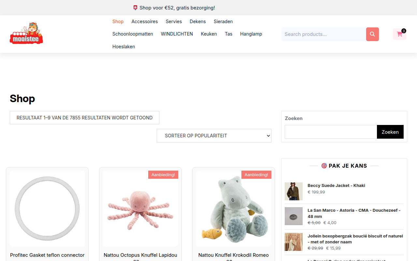Open the Sorteer op populariteit dropdown
The height and width of the screenshot is (261, 417).
pyautogui.click(x=214, y=136)
